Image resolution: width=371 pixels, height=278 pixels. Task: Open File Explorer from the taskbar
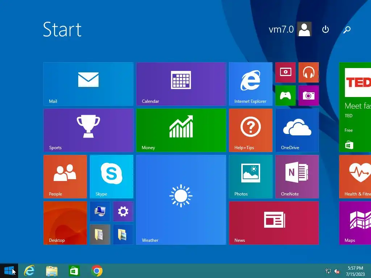tap(51, 271)
